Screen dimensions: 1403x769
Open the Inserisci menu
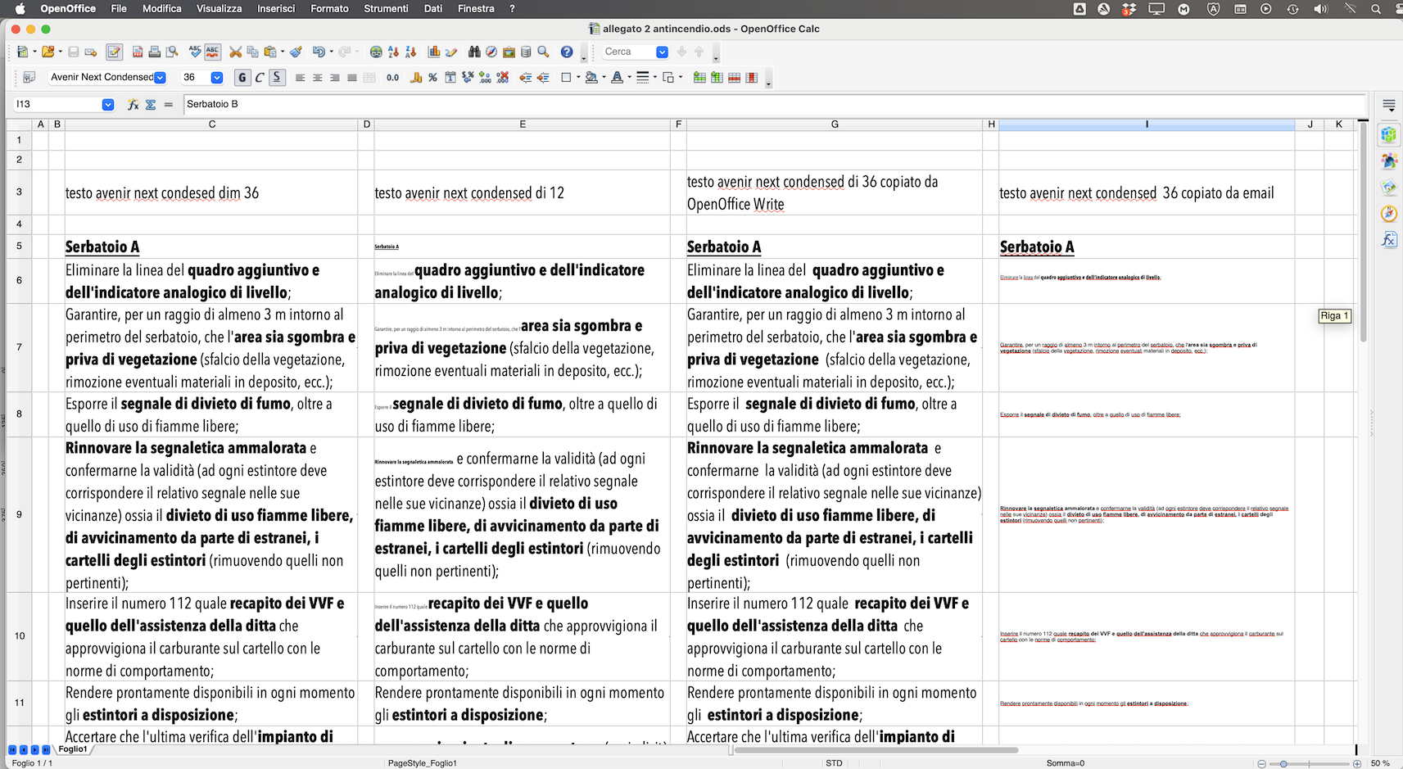(276, 8)
